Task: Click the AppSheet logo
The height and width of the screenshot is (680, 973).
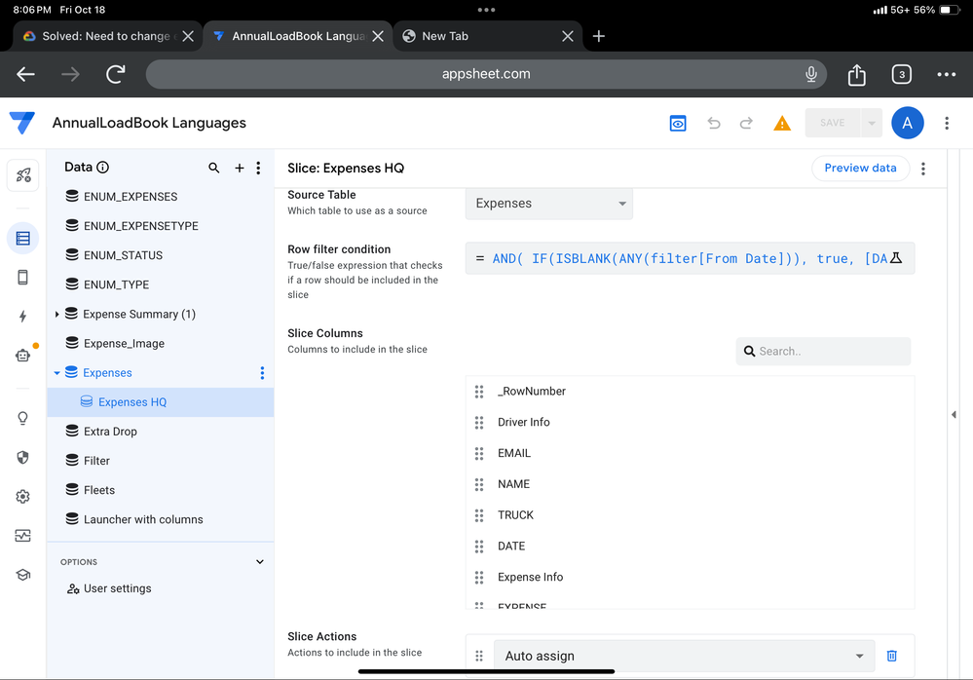Action: pyautogui.click(x=22, y=123)
